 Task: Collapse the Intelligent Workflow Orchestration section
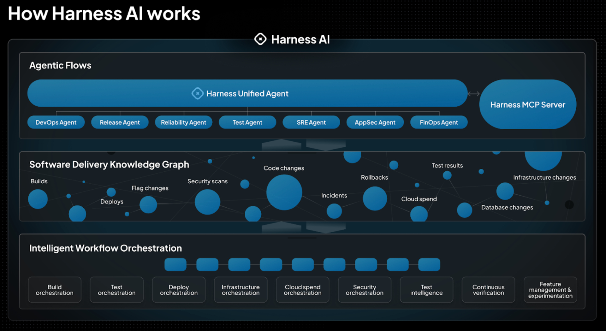[106, 248]
